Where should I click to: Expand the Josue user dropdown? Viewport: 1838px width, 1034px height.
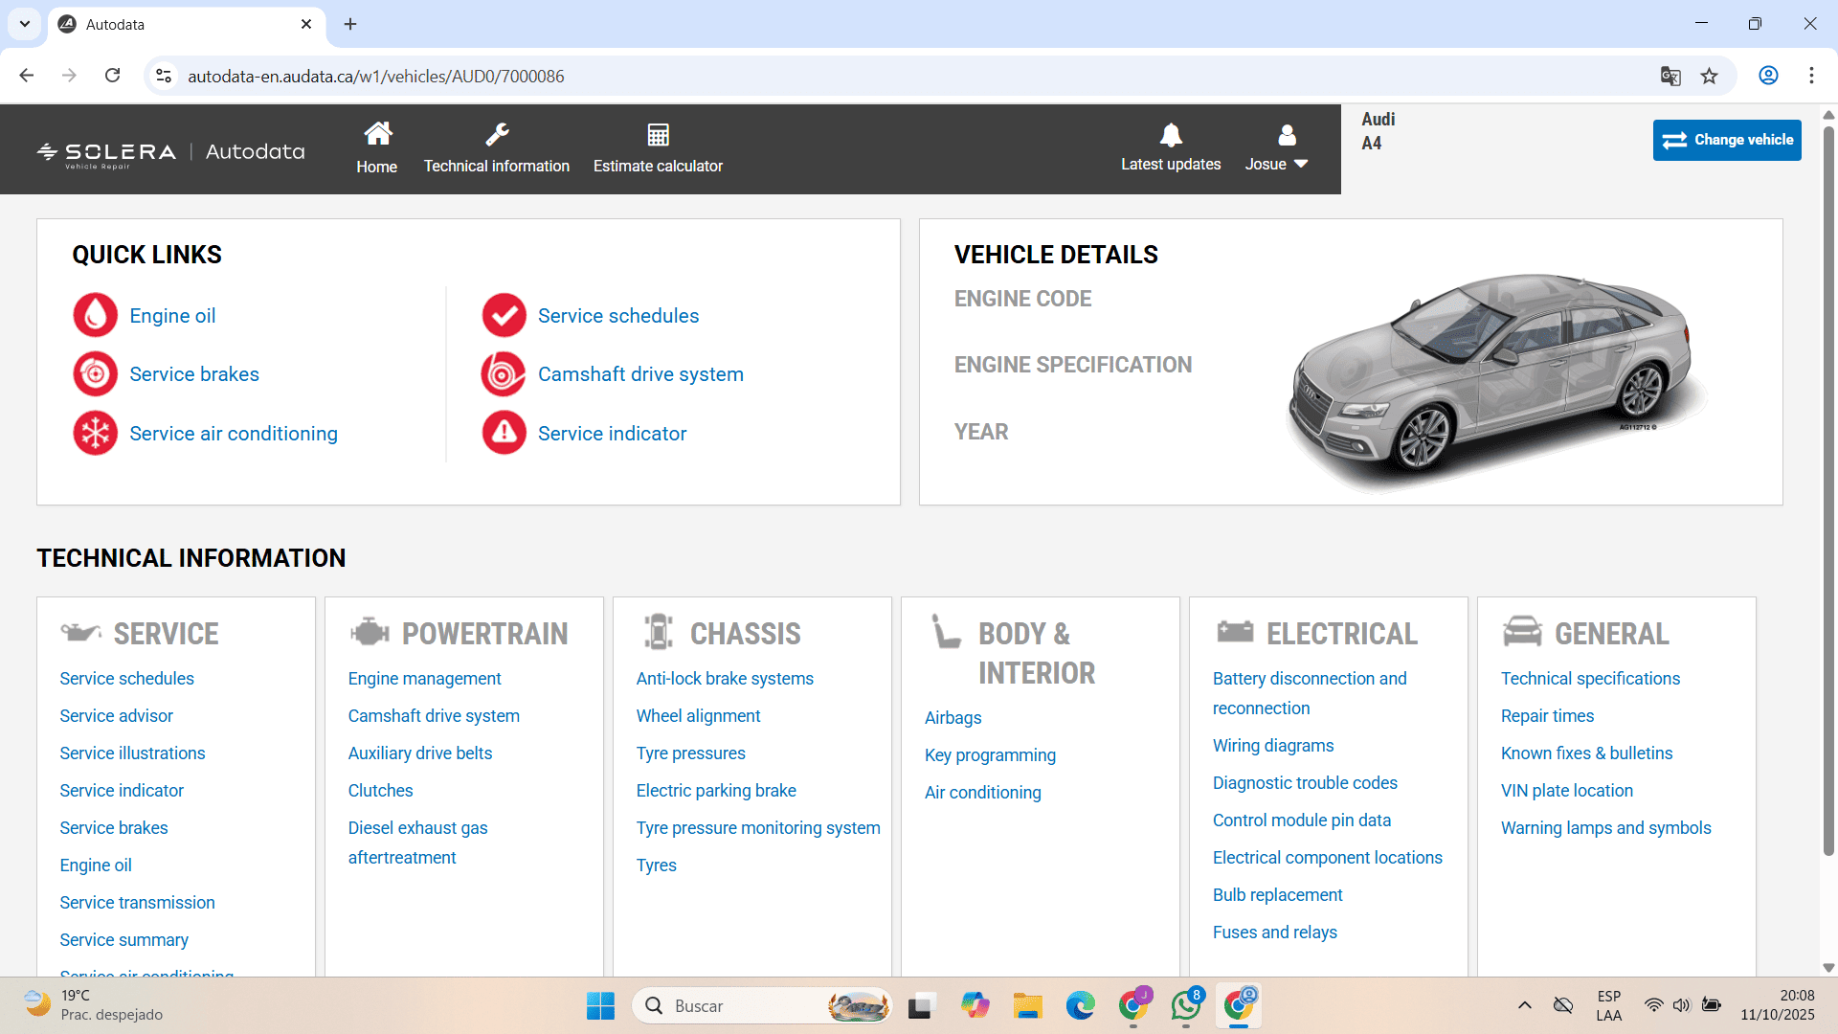click(1276, 164)
